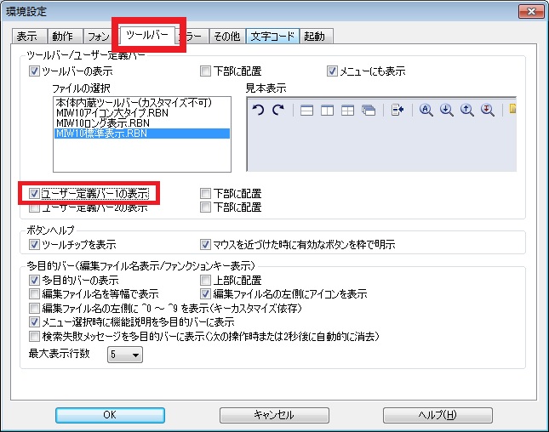Select 本体内蔵ツールバー in file list
Screen dimensions: 549x432
[132, 102]
